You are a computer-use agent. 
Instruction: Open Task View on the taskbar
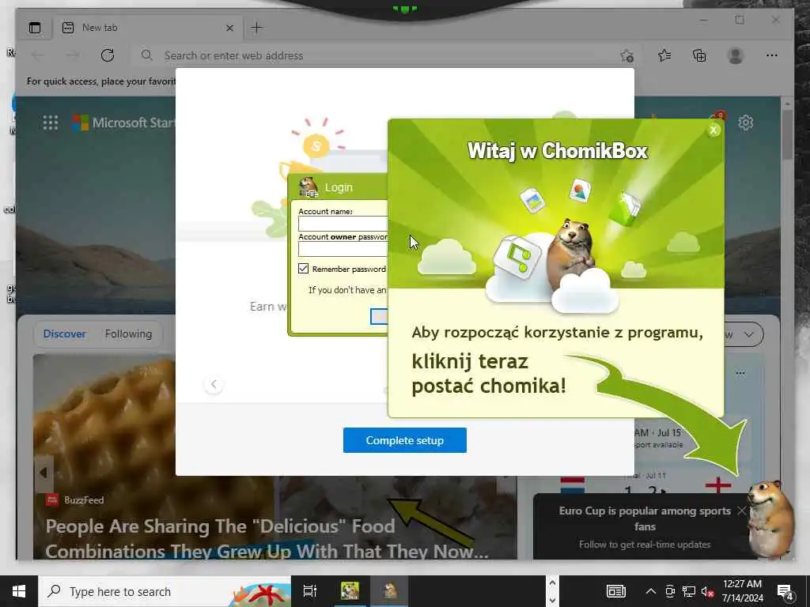tap(310, 591)
